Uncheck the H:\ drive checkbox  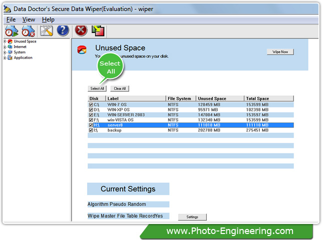pos(91,125)
